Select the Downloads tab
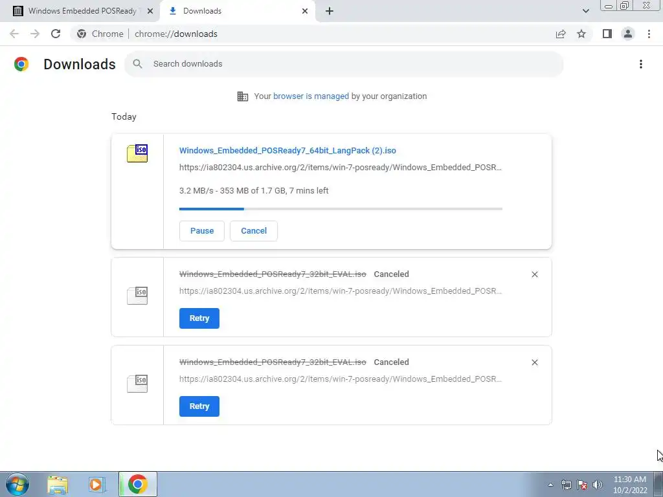Viewport: 663px width, 497px height. click(x=237, y=11)
